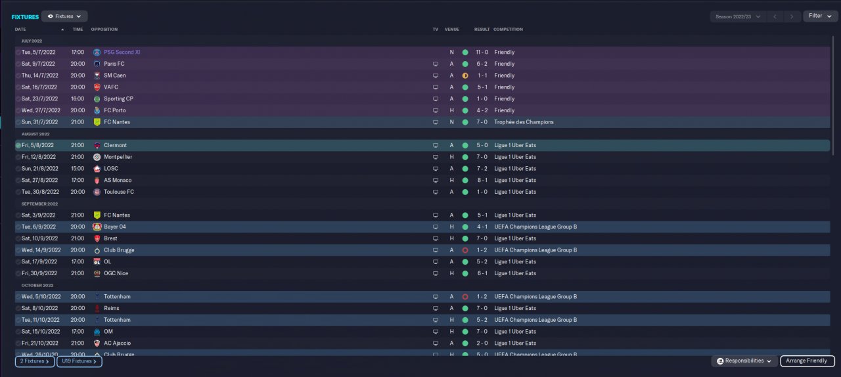Expand the Season 2022/23 selector
Image resolution: width=841 pixels, height=377 pixels.
738,16
